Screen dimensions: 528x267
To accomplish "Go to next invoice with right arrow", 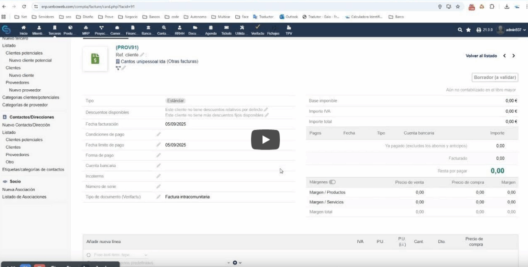I will [x=513, y=56].
